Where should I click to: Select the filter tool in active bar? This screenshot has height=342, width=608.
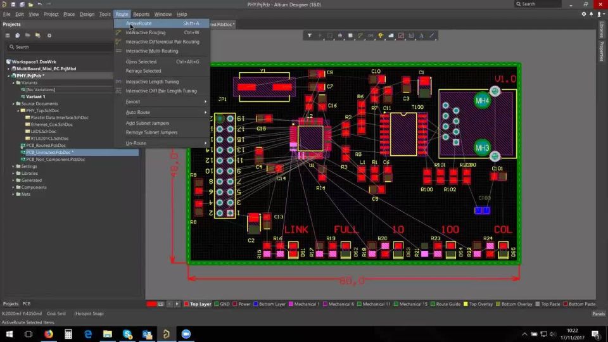coord(310,35)
